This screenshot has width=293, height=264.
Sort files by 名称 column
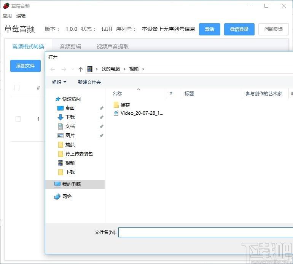pos(117,94)
